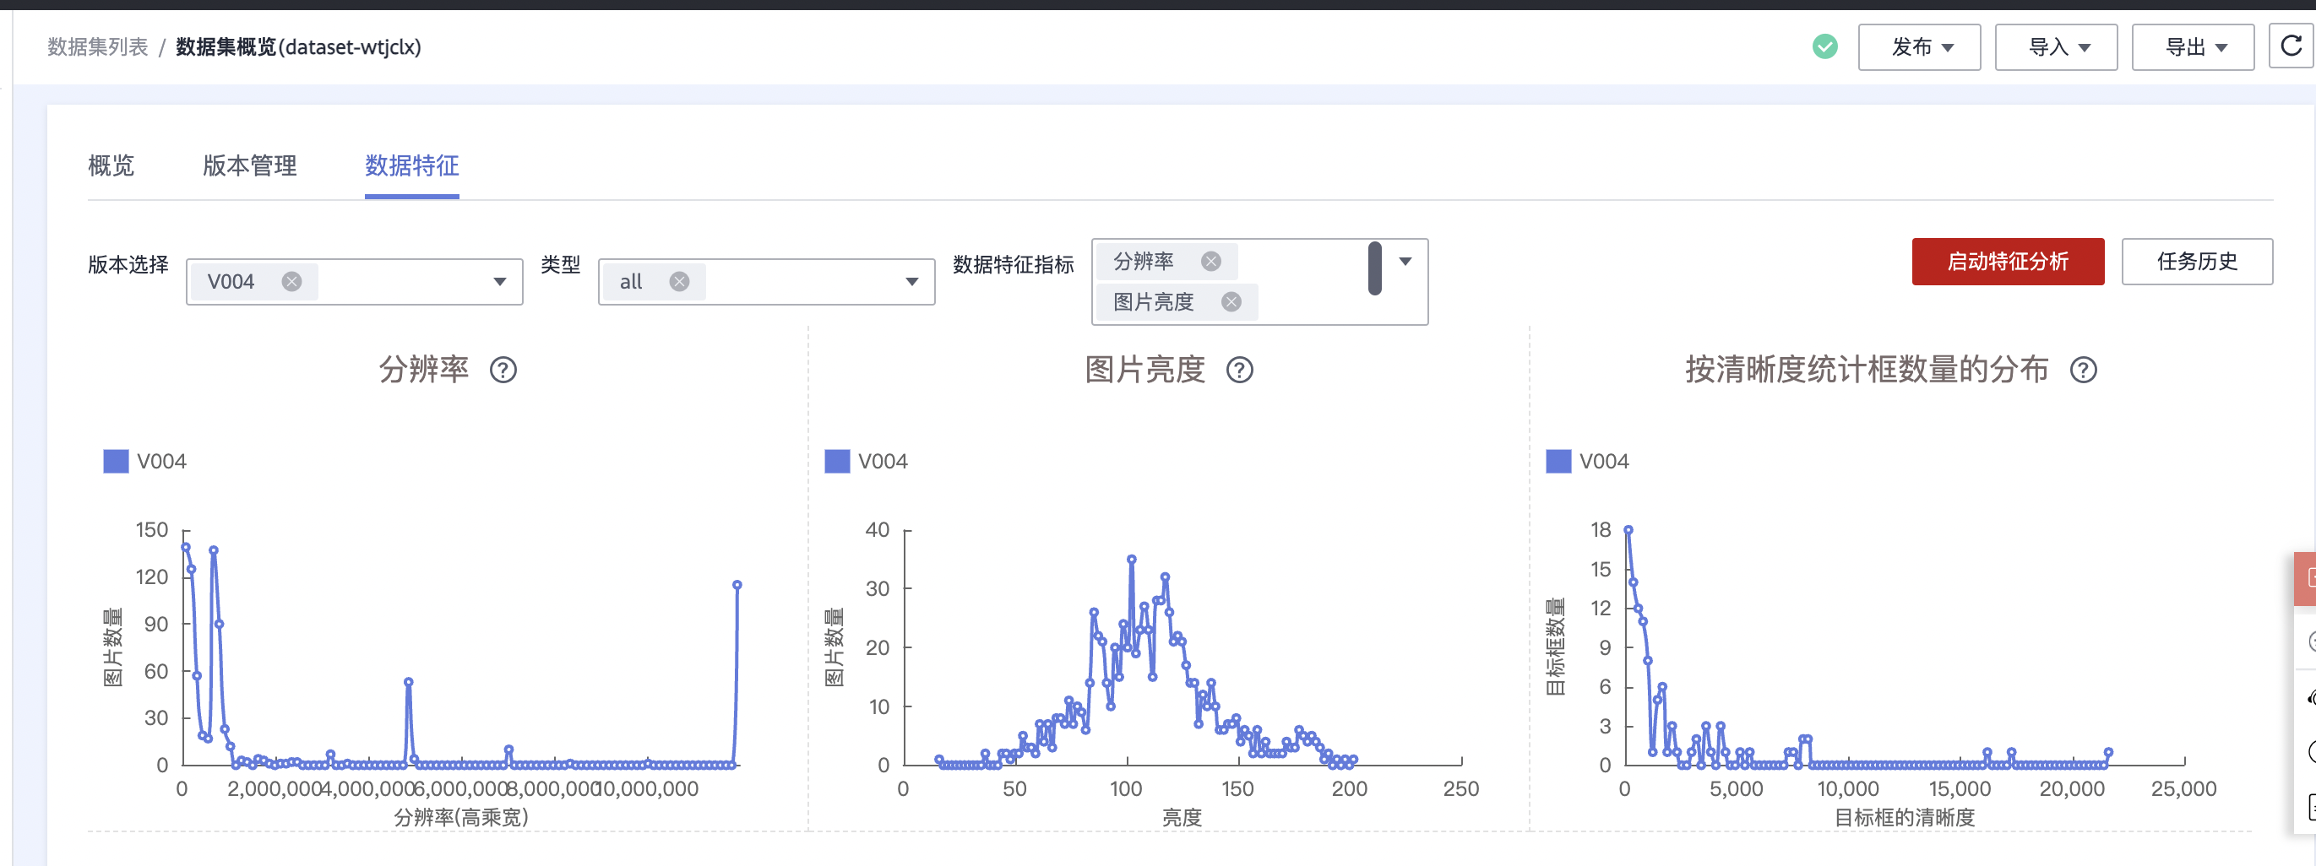Click the brightness chart's highest peak point
Image resolution: width=2316 pixels, height=866 pixels.
[1131, 559]
